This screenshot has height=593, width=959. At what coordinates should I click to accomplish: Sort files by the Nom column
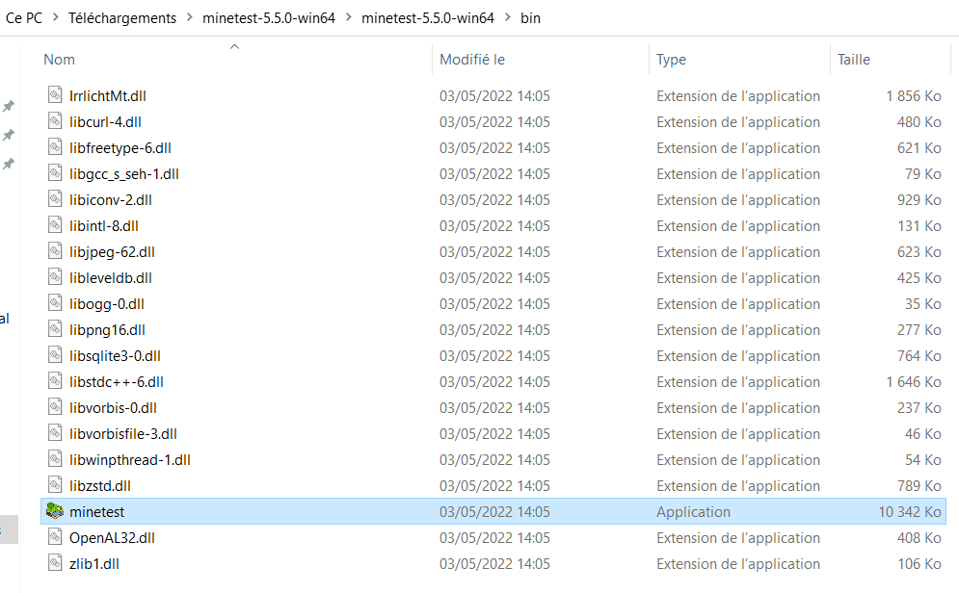[x=60, y=60]
